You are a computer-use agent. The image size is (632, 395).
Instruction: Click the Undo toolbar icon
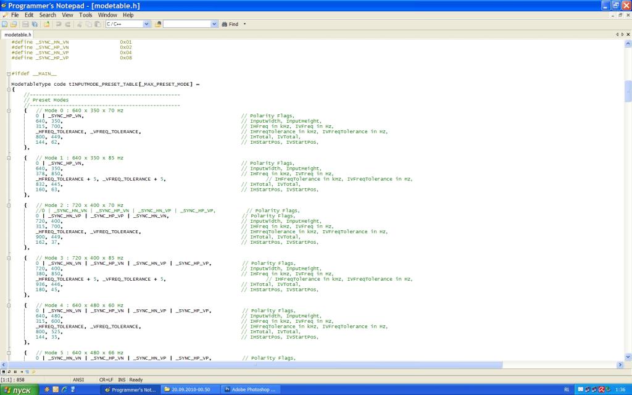(59, 24)
